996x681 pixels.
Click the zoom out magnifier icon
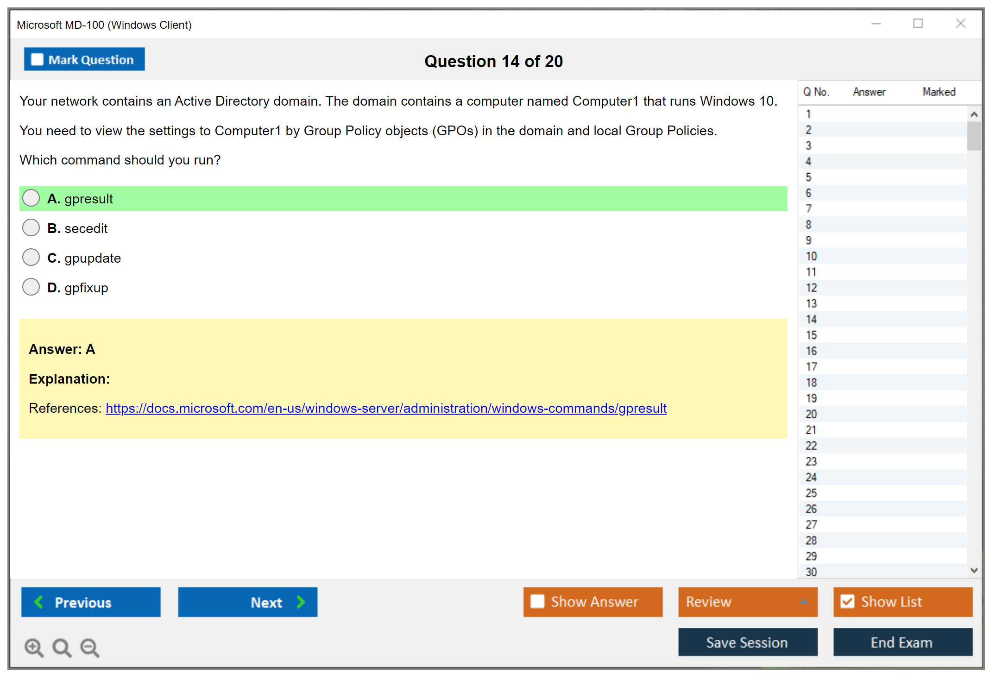90,647
